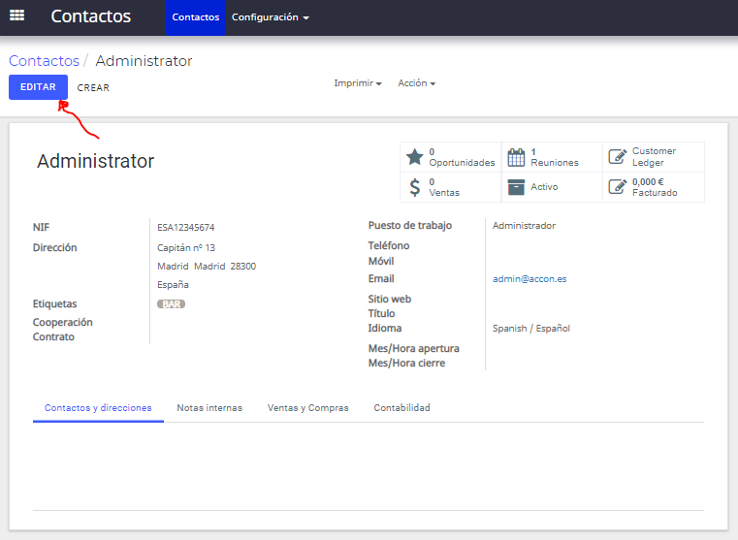The height and width of the screenshot is (540, 738).
Task: Click the CREAR button
Action: [x=93, y=87]
